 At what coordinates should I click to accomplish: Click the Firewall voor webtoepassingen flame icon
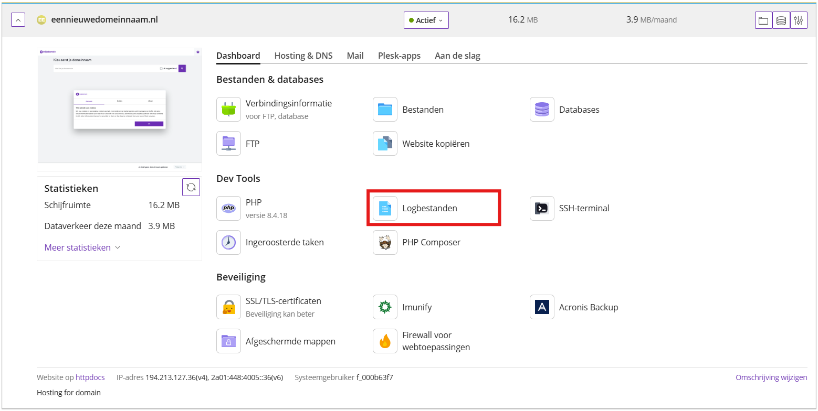[x=385, y=341]
